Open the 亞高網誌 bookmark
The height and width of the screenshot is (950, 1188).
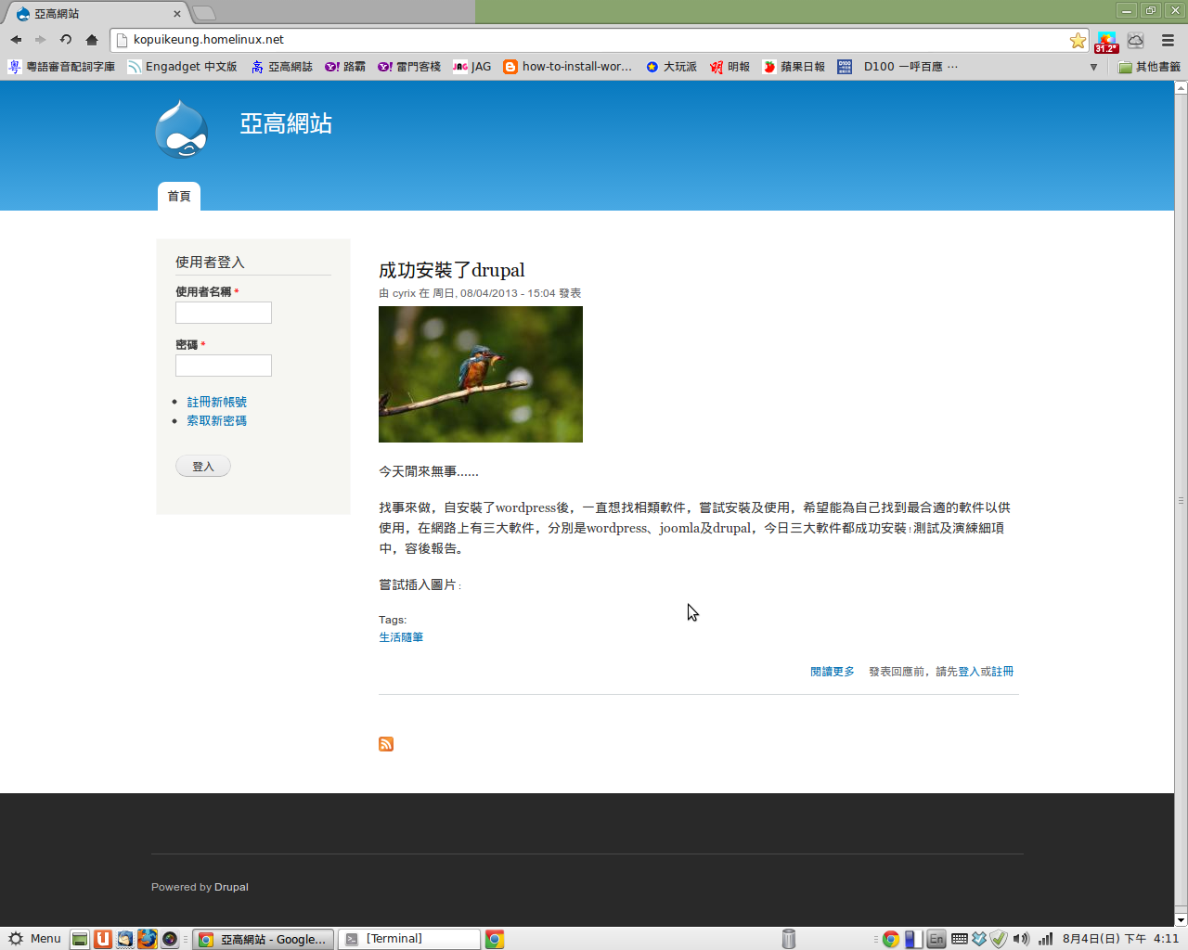(x=281, y=67)
